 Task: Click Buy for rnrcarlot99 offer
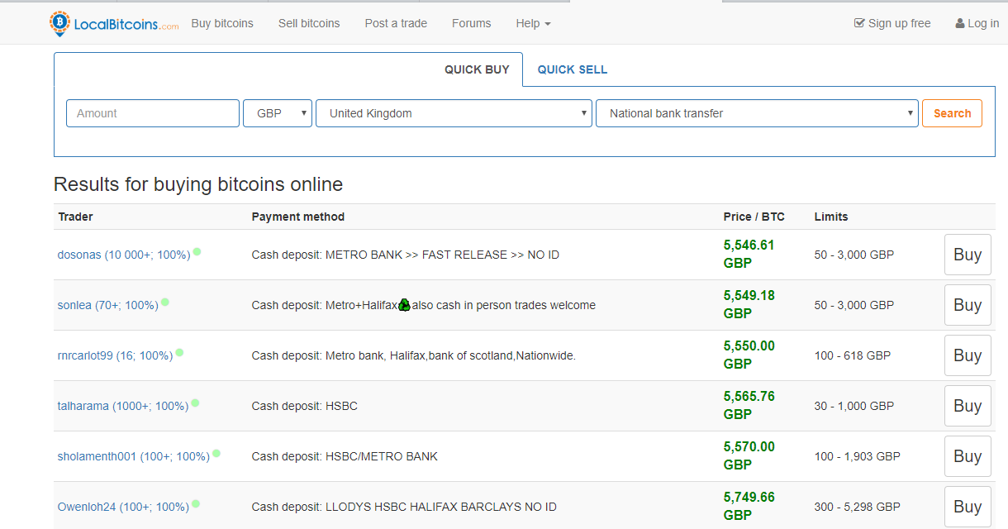(968, 355)
